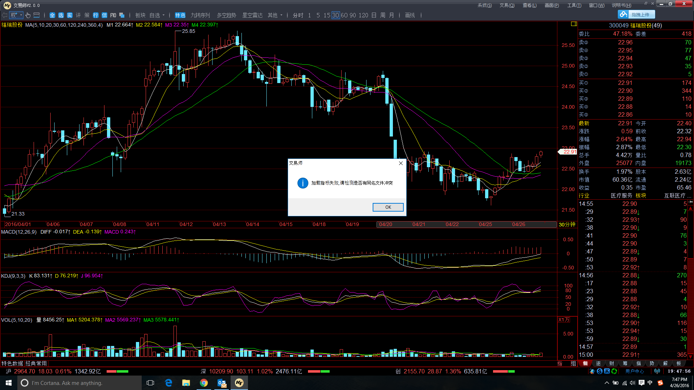694x390 pixels.
Task: Click the back arrow navigation icon
Action: tap(4, 15)
